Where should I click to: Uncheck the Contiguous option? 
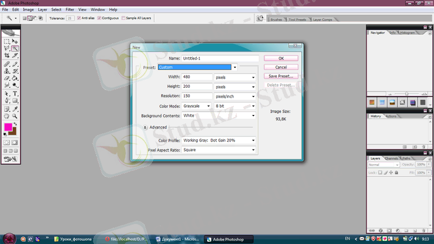click(x=101, y=18)
